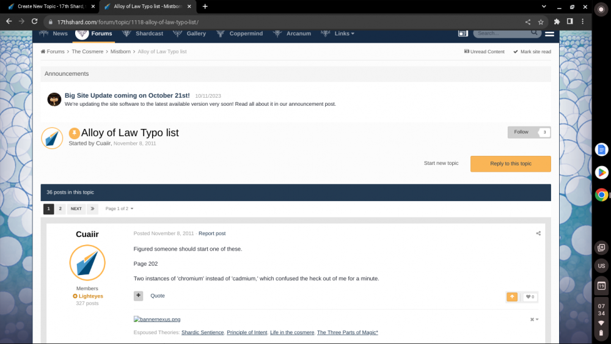Open Principle of Intent link
This screenshot has height=344, width=611.
coord(247,332)
